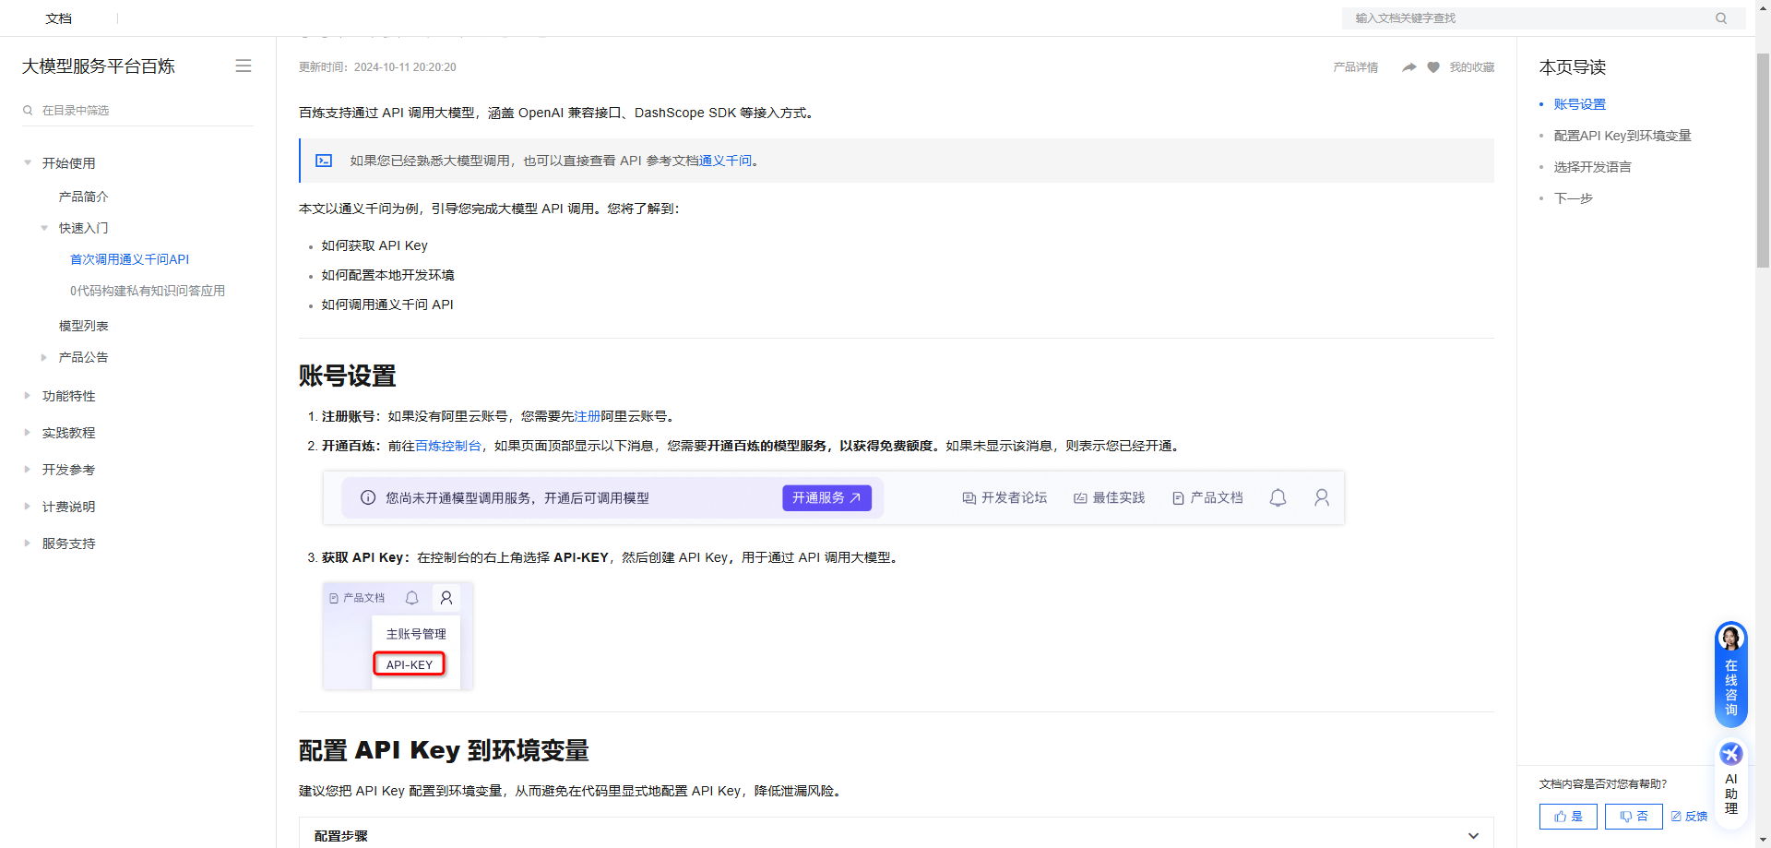Jump to 选择开发语言 in page guide
The height and width of the screenshot is (848, 1771).
pyautogui.click(x=1592, y=167)
